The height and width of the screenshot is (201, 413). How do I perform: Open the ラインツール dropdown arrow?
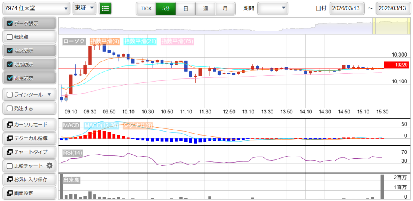click(49, 94)
